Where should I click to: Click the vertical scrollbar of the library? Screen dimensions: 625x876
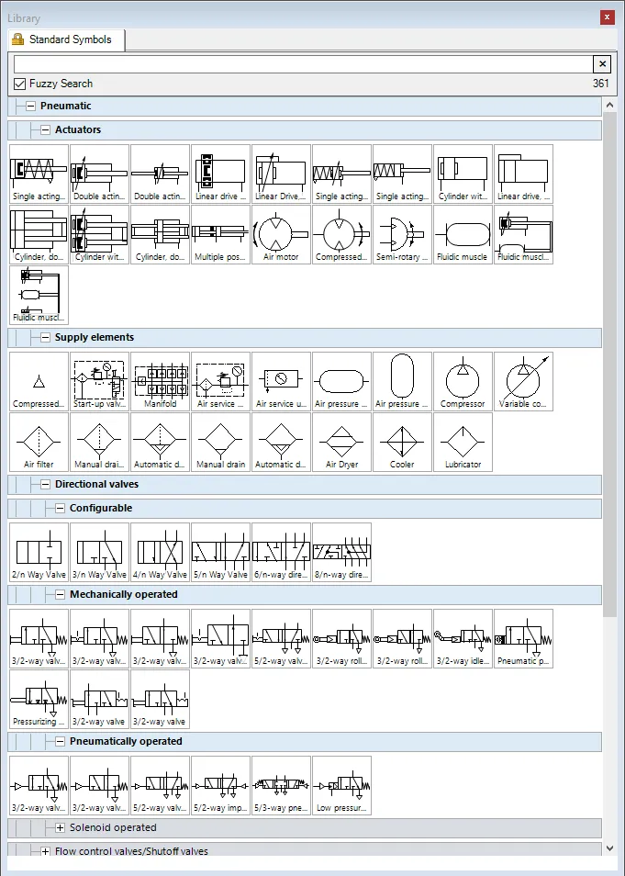coord(610,367)
